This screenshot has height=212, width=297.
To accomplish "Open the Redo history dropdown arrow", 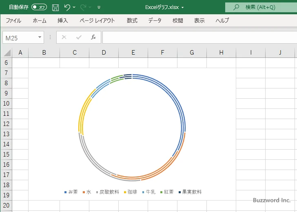I will point(90,7).
